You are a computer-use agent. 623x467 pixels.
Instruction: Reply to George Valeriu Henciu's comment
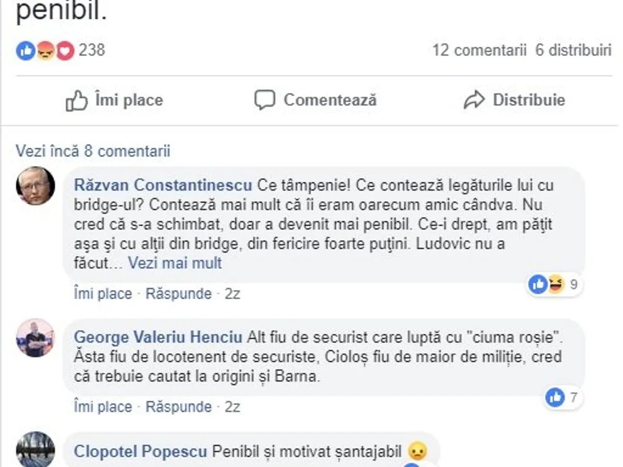(179, 406)
